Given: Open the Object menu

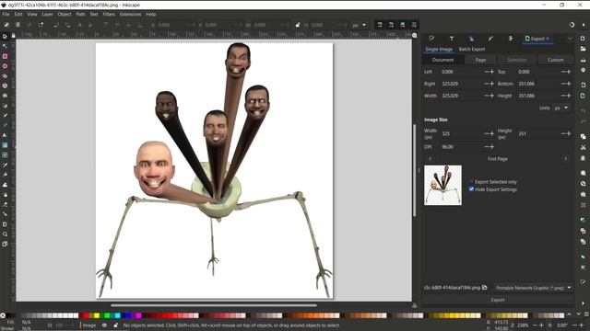Looking at the screenshot, I should point(65,15).
